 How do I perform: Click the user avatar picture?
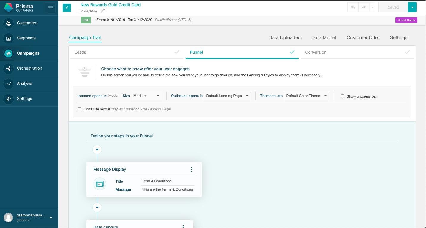(x=8, y=218)
